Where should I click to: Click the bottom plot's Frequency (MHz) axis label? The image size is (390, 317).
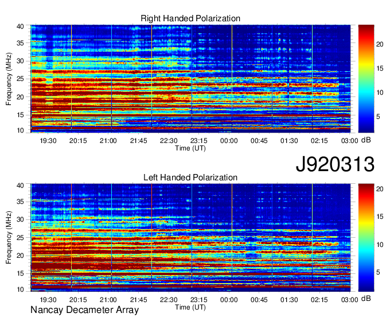coord(9,238)
